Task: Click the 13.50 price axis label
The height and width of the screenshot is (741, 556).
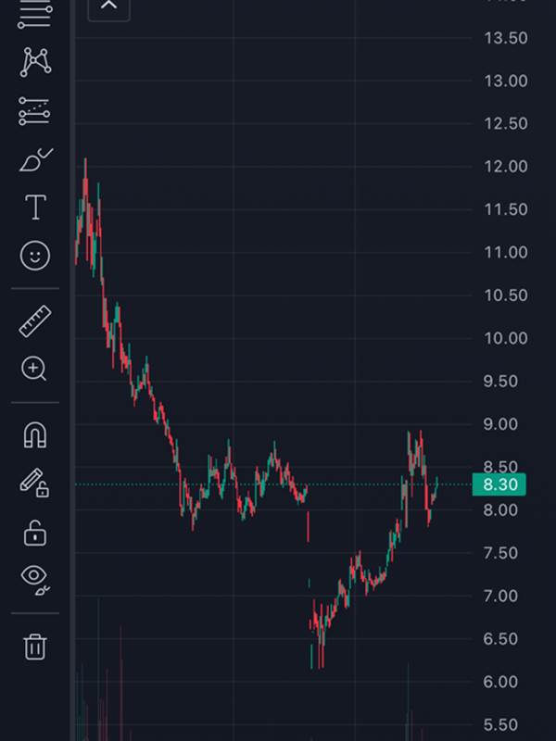Action: click(505, 38)
